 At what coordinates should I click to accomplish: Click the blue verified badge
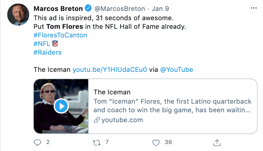click(88, 8)
